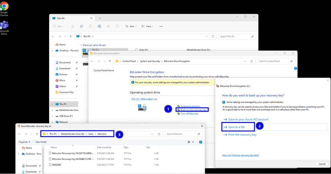Image resolution: width=331 pixels, height=174 pixels.
Task: Expand Control Panel address history dropdown
Action: 245,61
